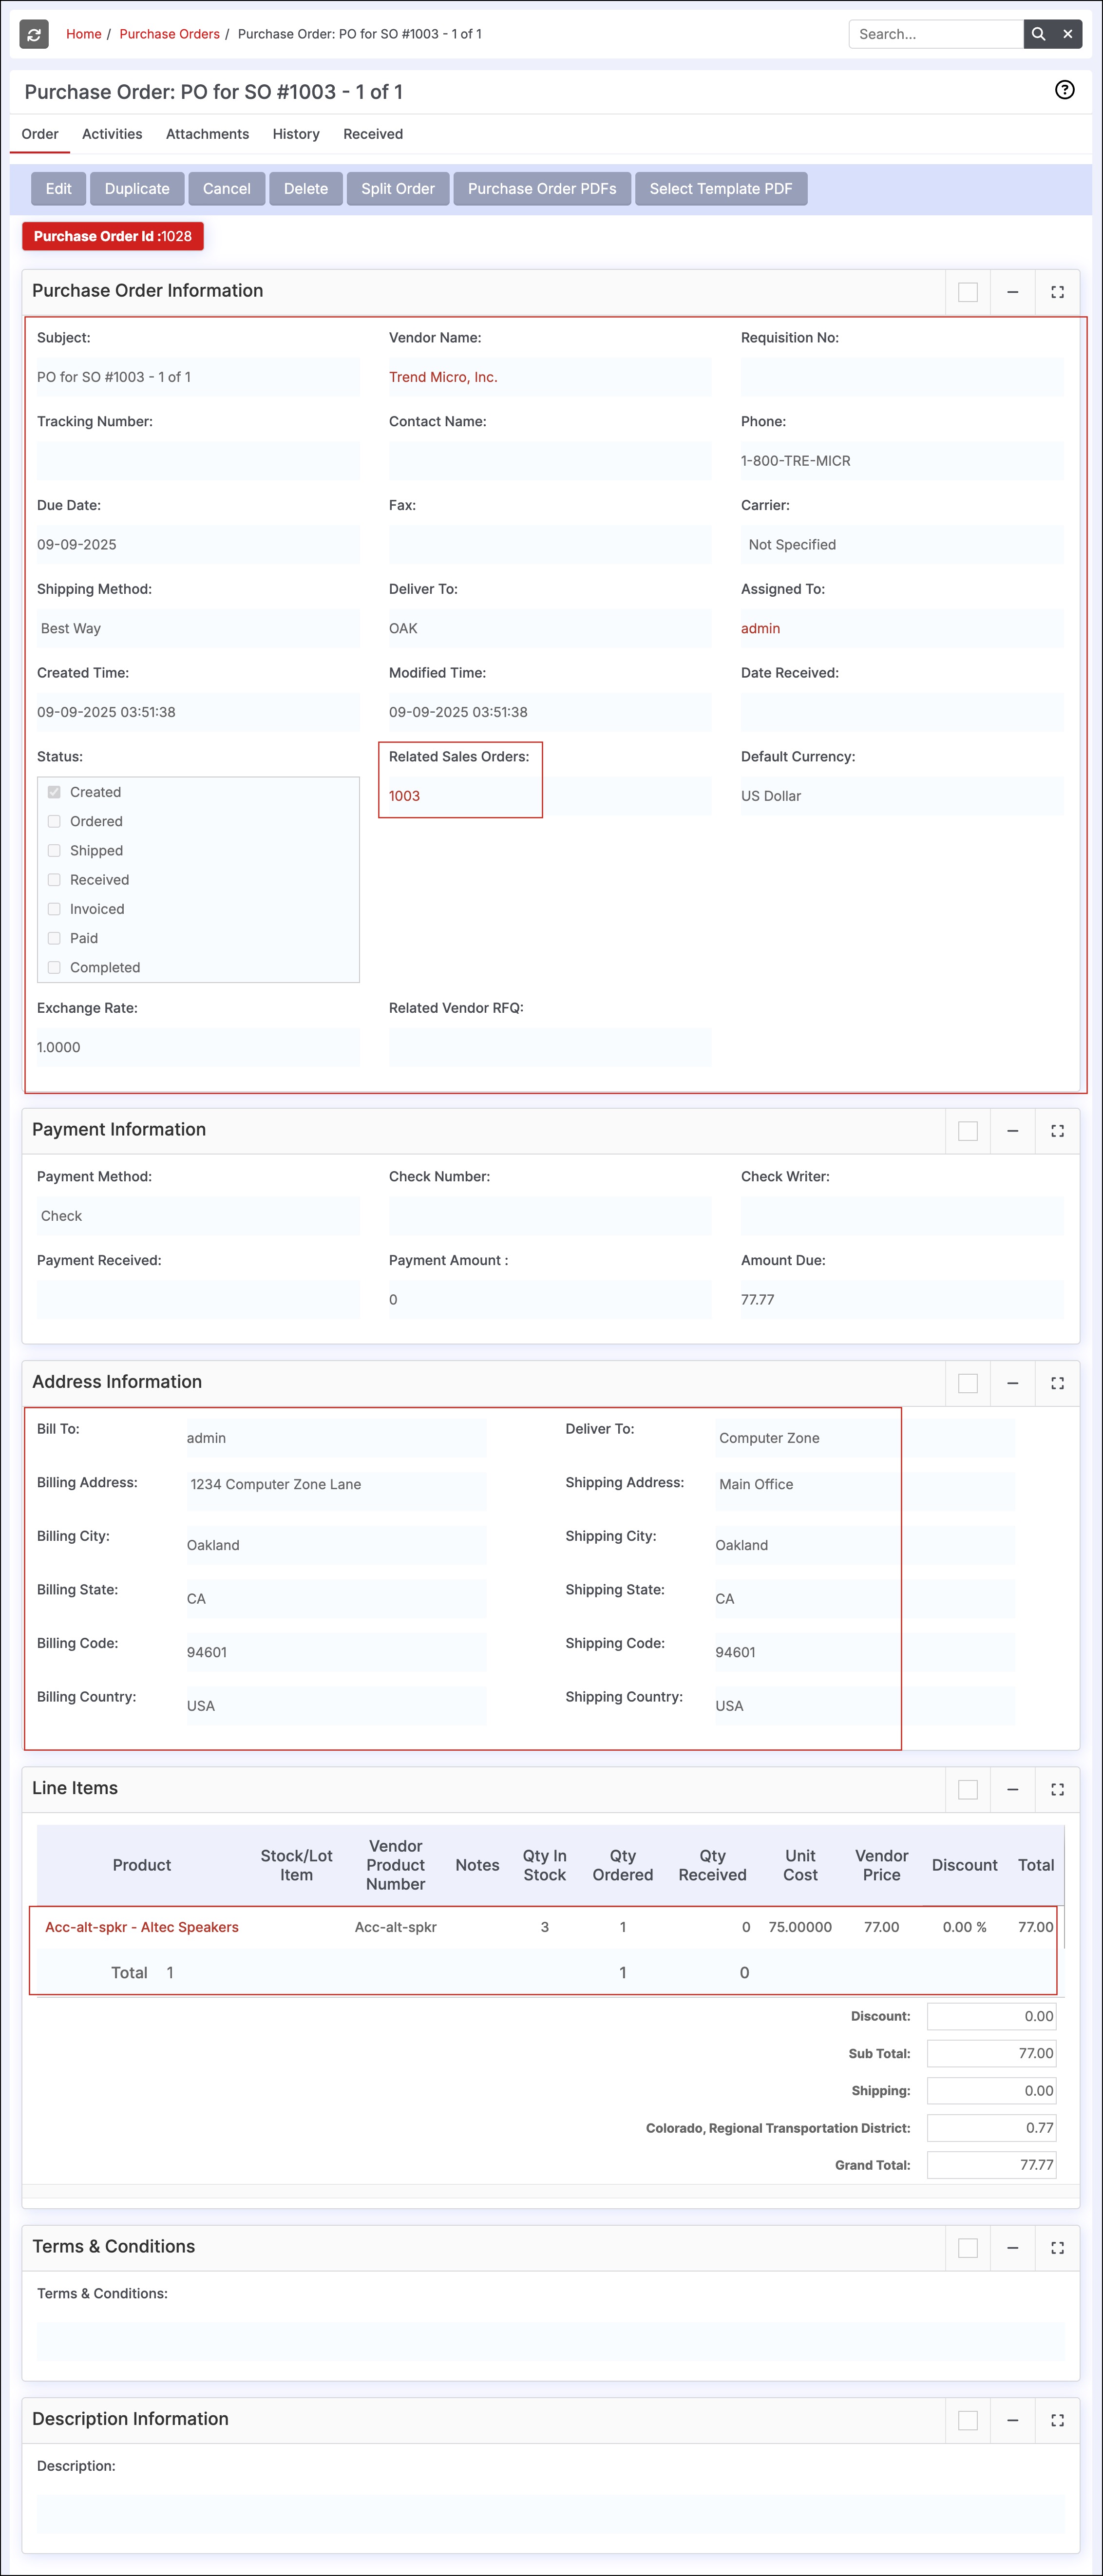1103x2576 pixels.
Task: Collapse the Description Information panel
Action: point(1012,2420)
